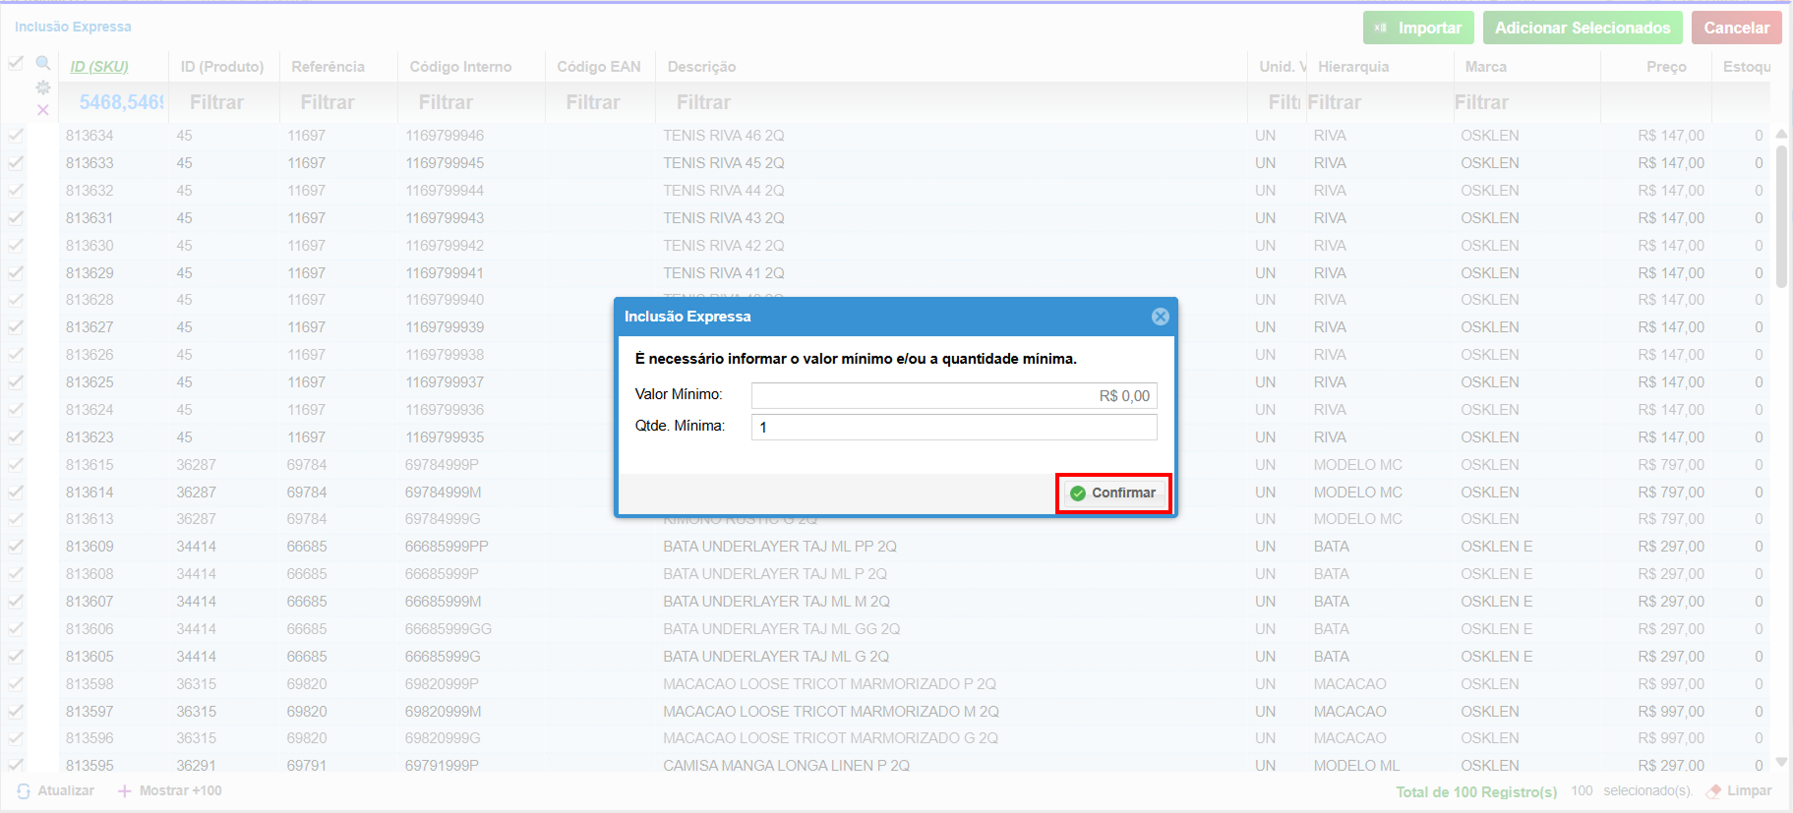Click the purple X clear-filters icon
Image resolution: width=1793 pixels, height=813 pixels.
(42, 110)
